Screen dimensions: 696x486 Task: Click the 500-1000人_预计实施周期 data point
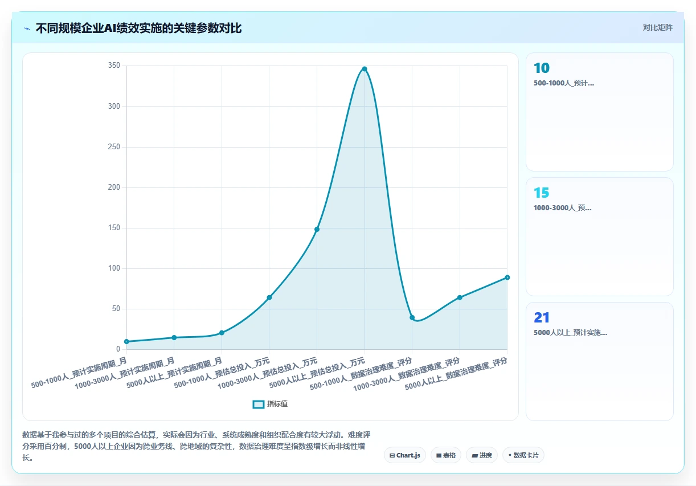point(126,341)
